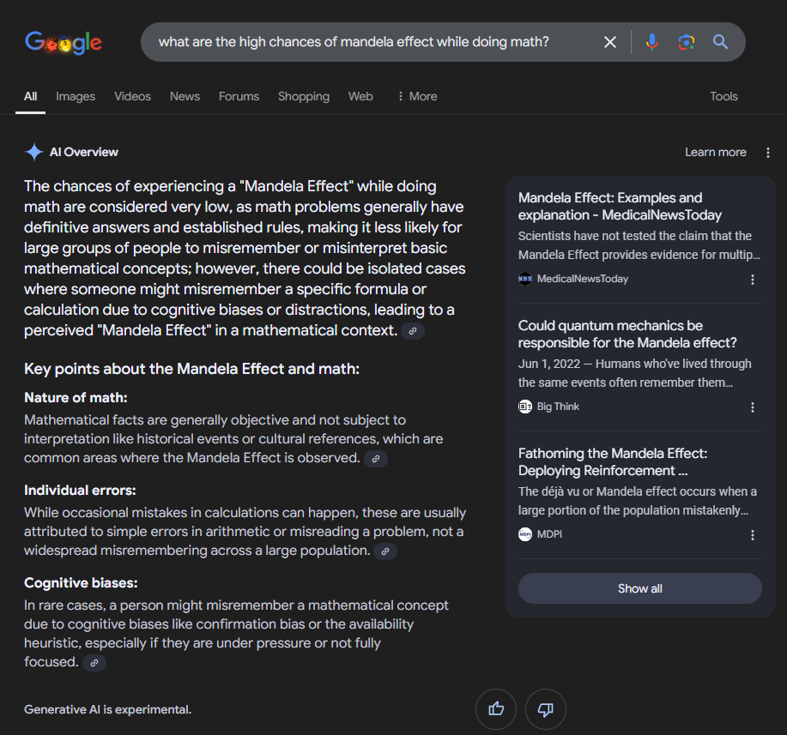This screenshot has width=787, height=735.
Task: Open Google Lens image search
Action: pyautogui.click(x=686, y=42)
